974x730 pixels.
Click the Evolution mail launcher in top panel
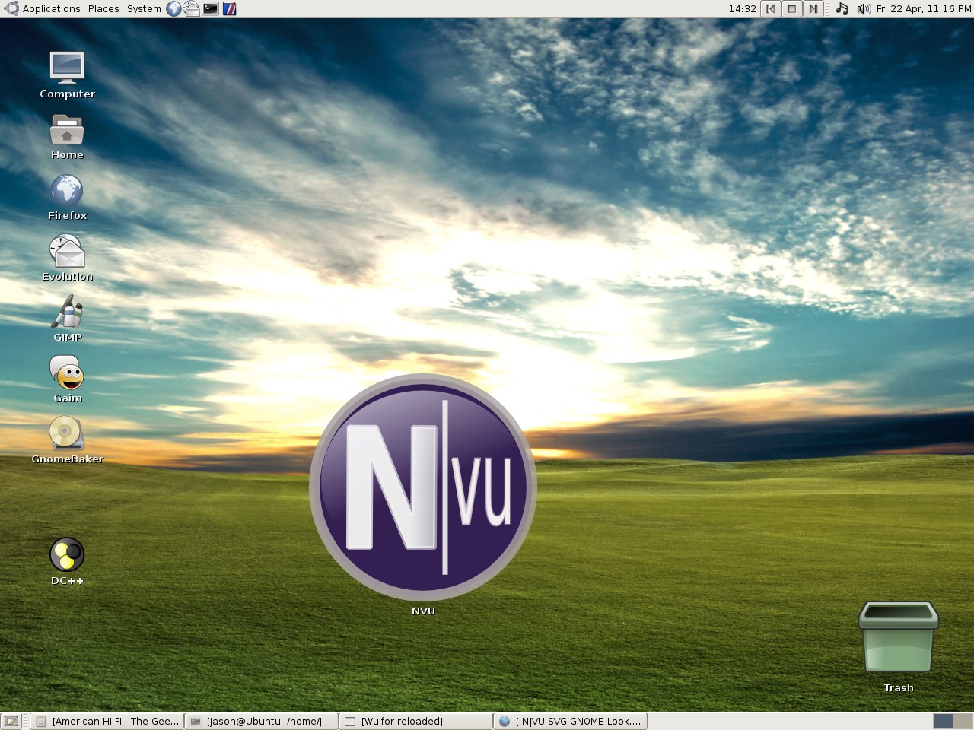[x=192, y=9]
